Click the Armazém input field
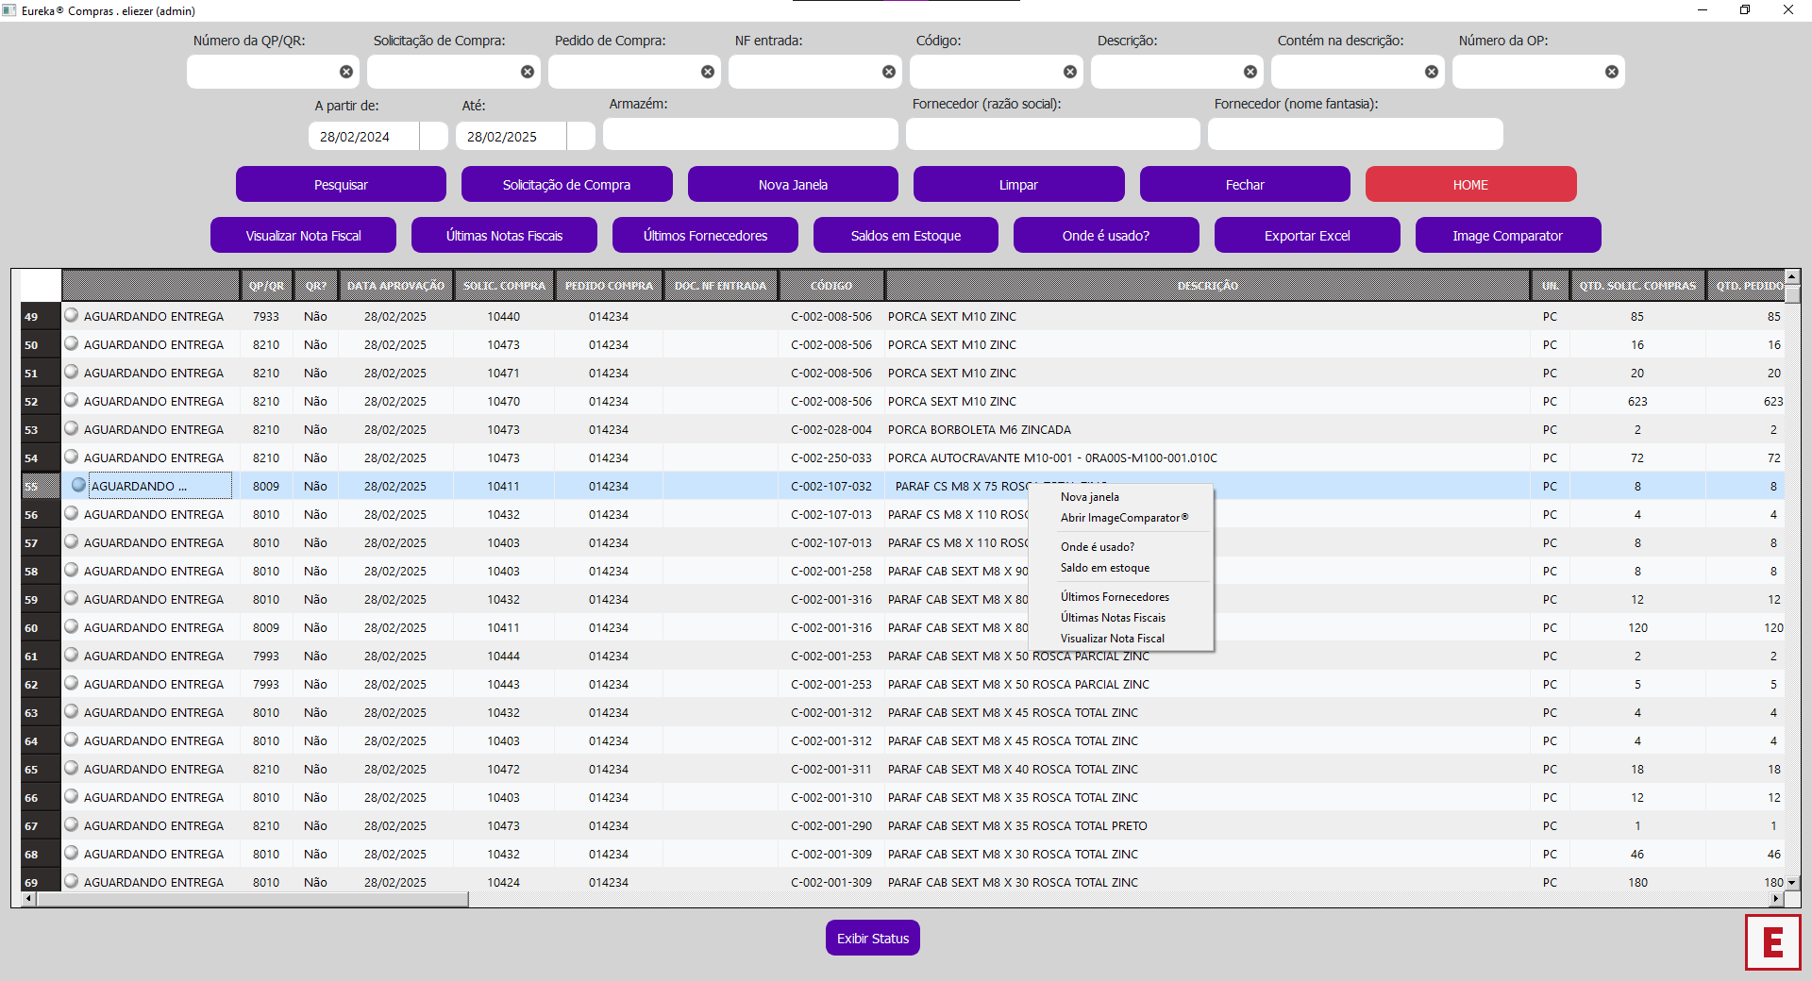 (750, 134)
